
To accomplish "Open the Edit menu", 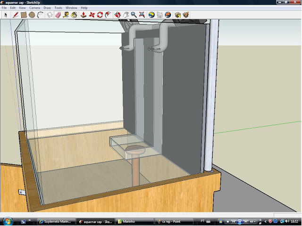I will pyautogui.click(x=13, y=8).
